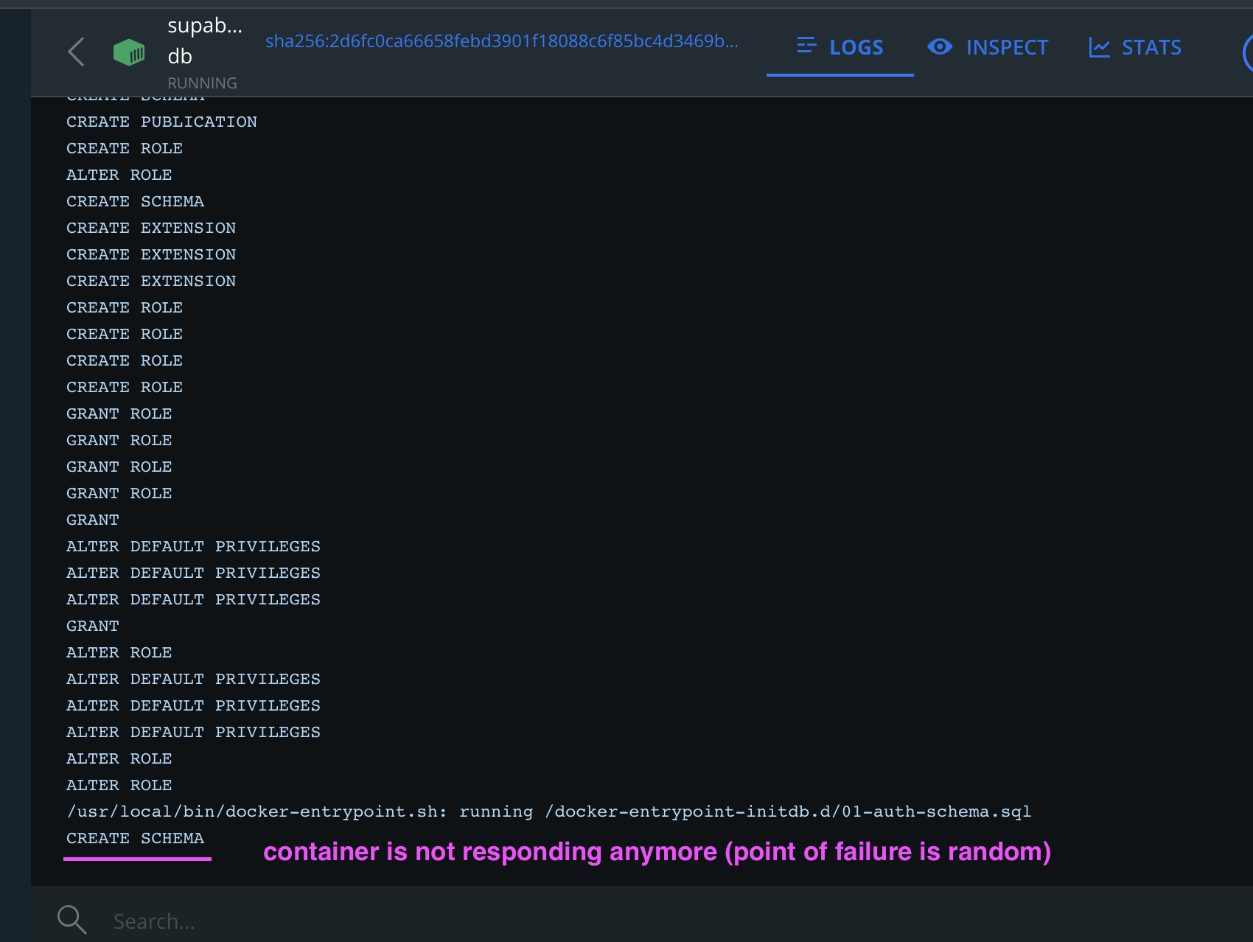Click the ALTER ROLE line just above docker-entrypoint line
1253x942 pixels.
click(119, 785)
